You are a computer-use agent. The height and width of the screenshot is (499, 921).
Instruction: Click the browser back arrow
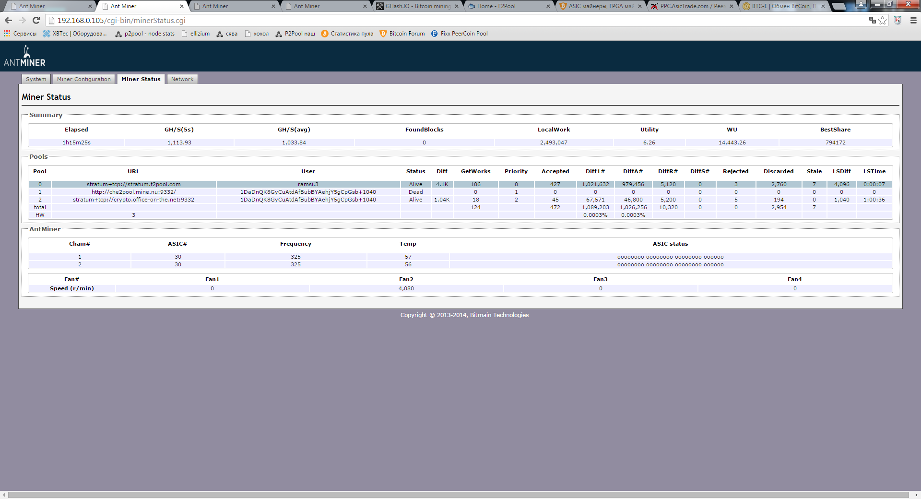pyautogui.click(x=8, y=20)
